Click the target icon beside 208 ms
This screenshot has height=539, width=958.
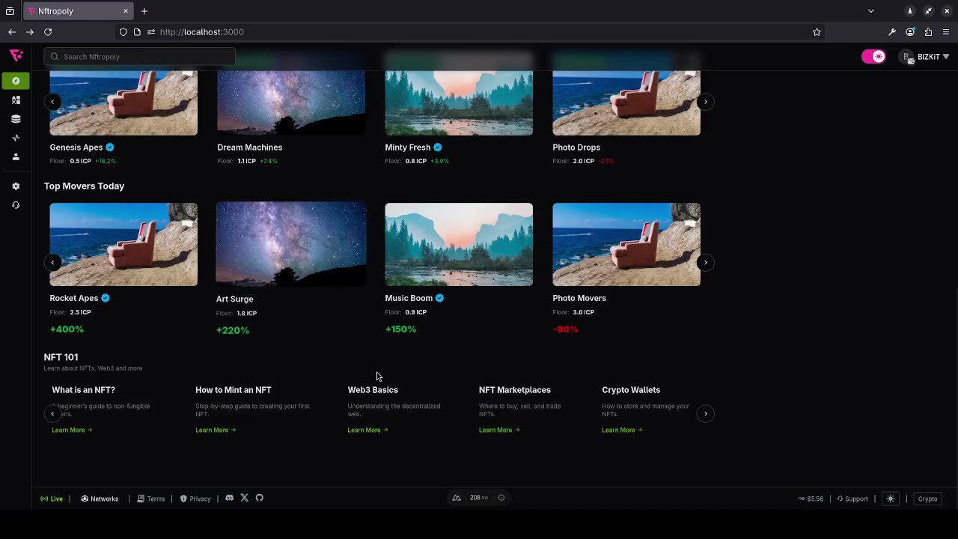click(x=501, y=498)
